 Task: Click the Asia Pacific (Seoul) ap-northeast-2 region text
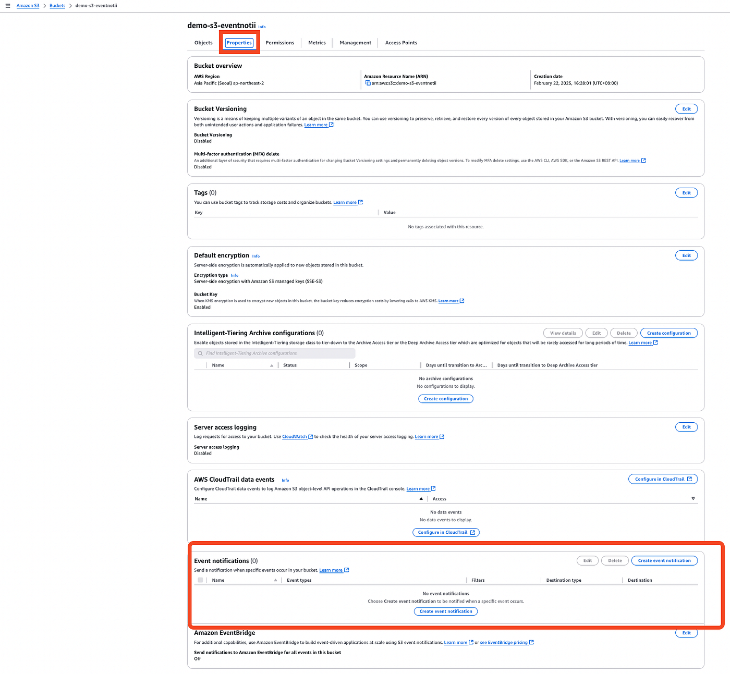(x=229, y=83)
